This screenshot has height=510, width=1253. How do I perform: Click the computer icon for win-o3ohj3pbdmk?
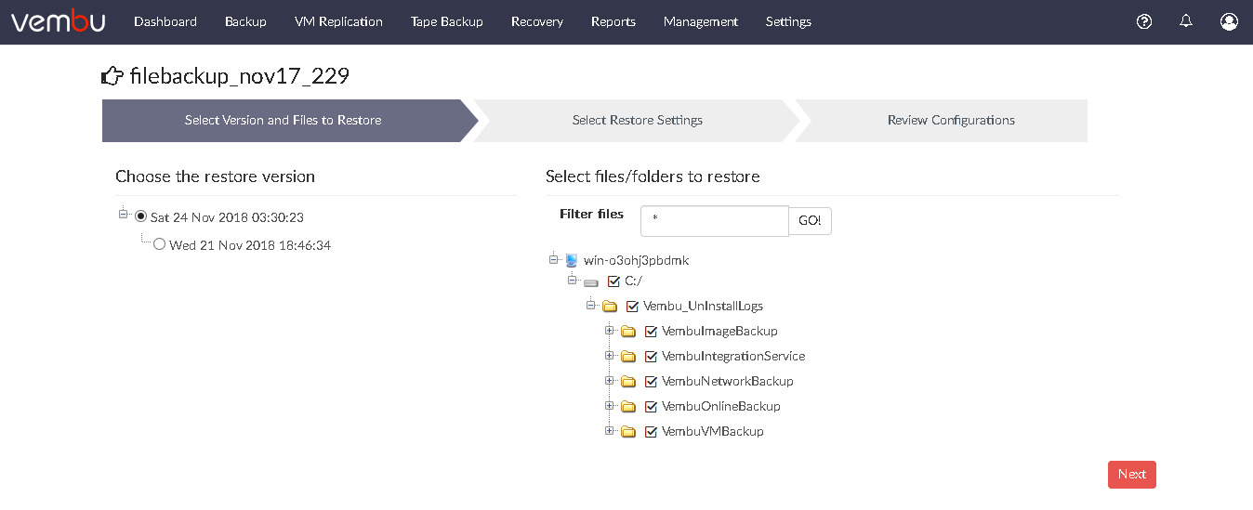click(571, 260)
